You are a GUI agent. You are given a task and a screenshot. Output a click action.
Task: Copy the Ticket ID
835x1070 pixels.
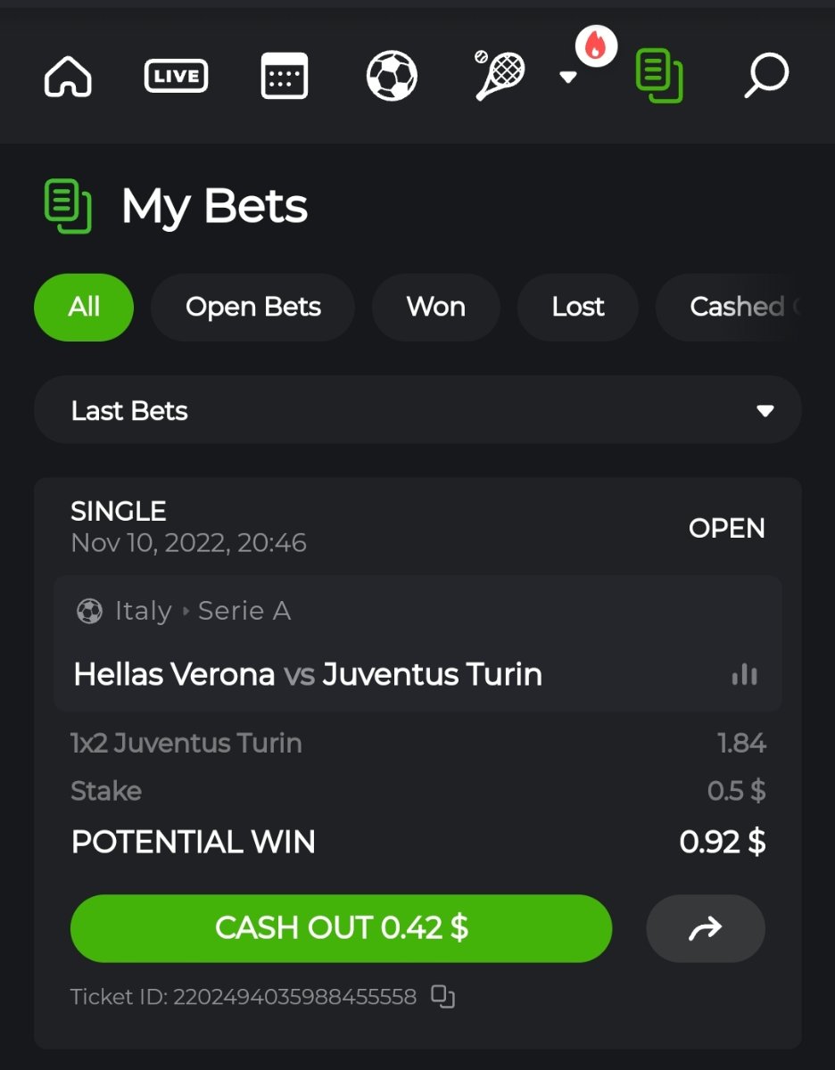[443, 997]
